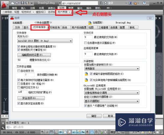The width and height of the screenshot is (164, 135).
Task: Click the binoculars search icon
Action: tap(101, 3)
